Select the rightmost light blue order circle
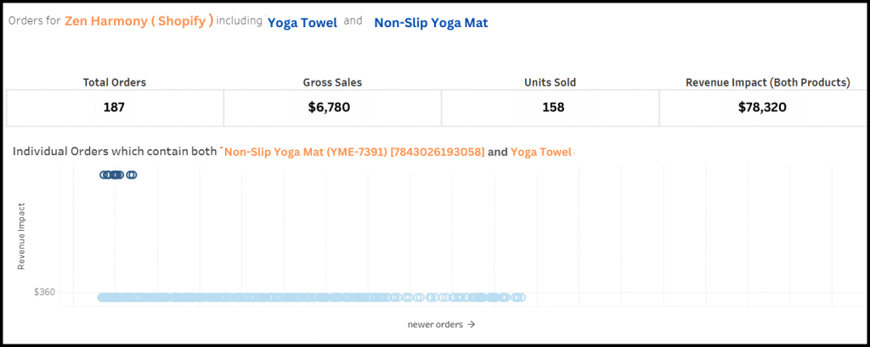This screenshot has width=870, height=347. click(x=521, y=298)
